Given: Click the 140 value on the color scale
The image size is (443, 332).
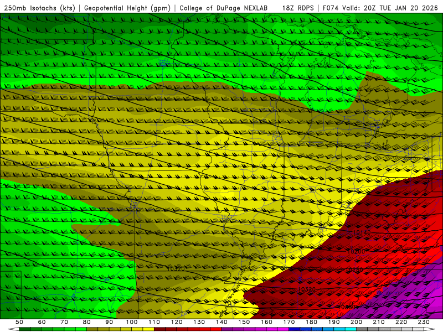Looking at the screenshot, I should (222, 322).
